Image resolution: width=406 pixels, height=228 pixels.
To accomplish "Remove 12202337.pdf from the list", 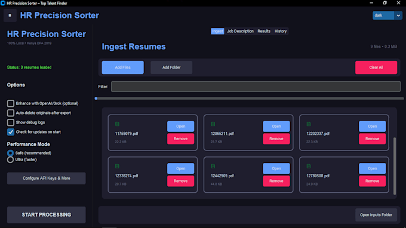I will pyautogui.click(x=372, y=139).
